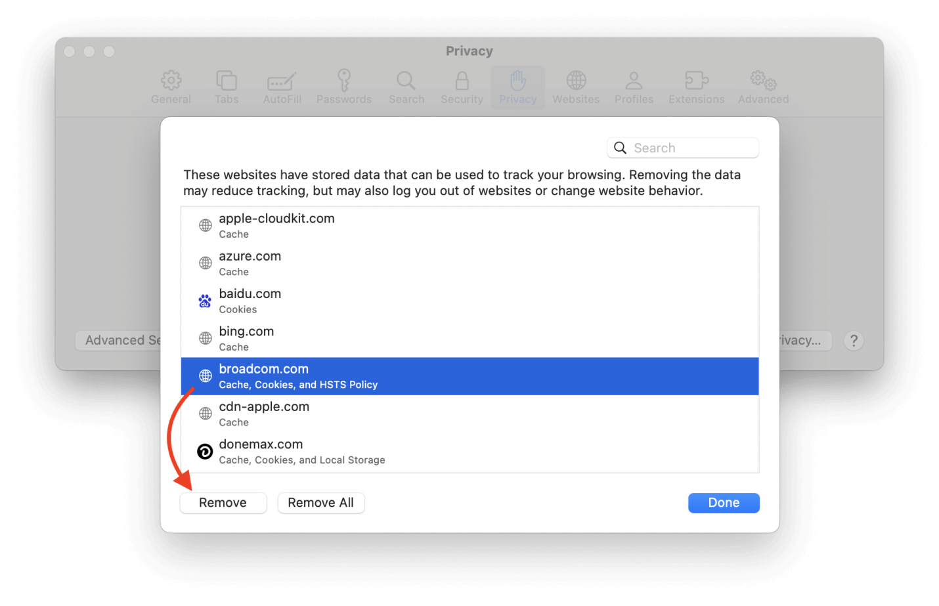Screen dimensions: 939x606
Task: Click the blue Done button
Action: (724, 502)
